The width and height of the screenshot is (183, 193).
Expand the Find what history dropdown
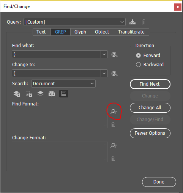click(104, 54)
